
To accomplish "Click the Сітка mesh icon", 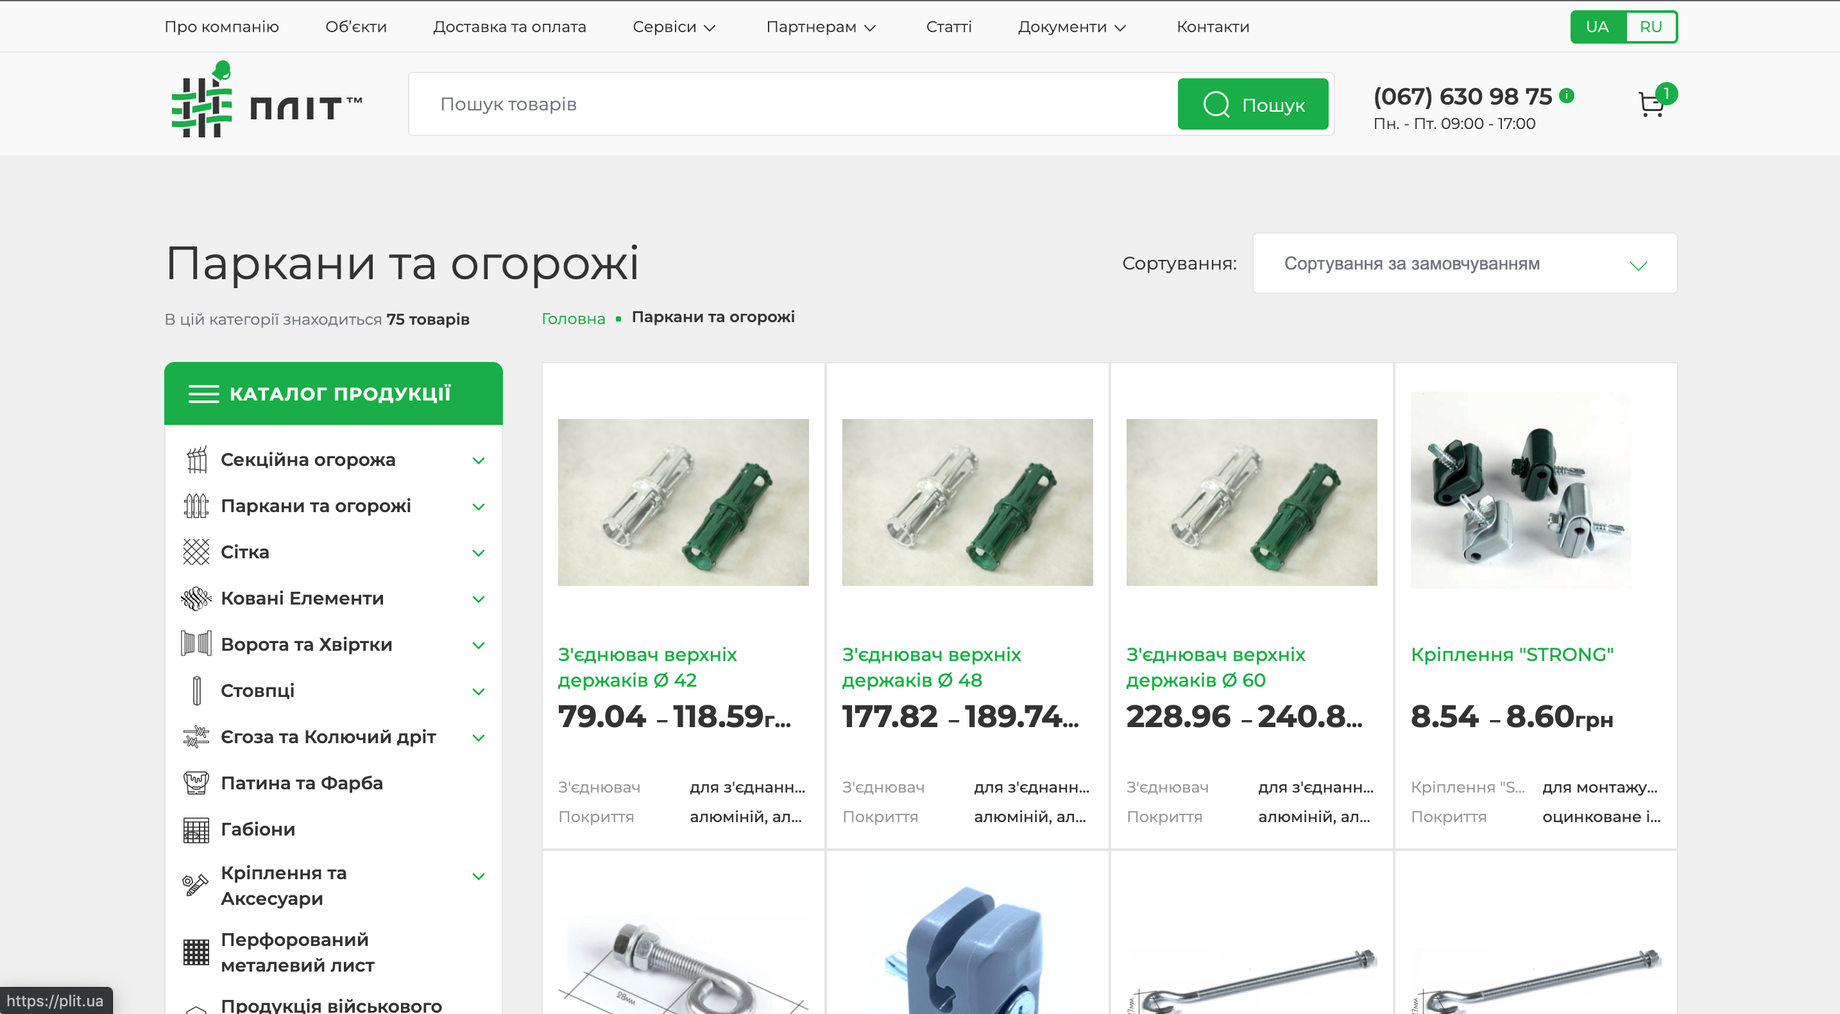I will pos(196,552).
